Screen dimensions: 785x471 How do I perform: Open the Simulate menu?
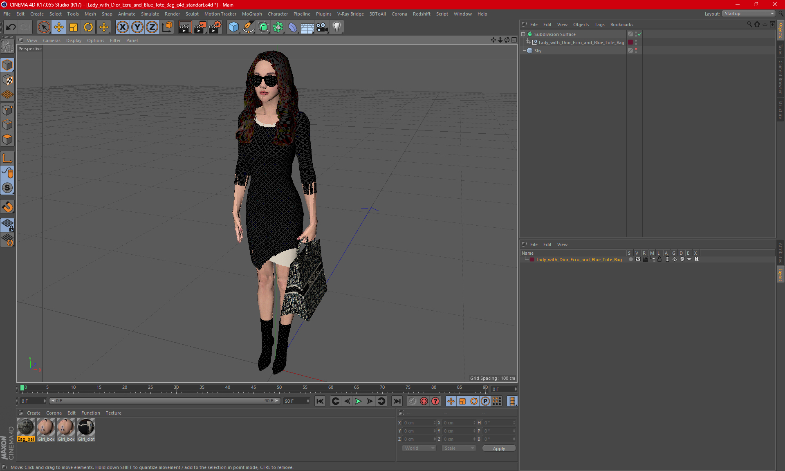[150, 14]
